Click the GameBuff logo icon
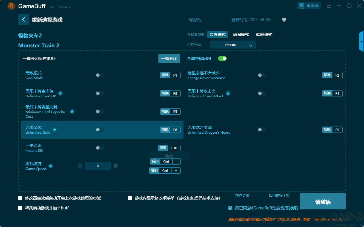Screen dimensions: 364x227 click(11, 6)
